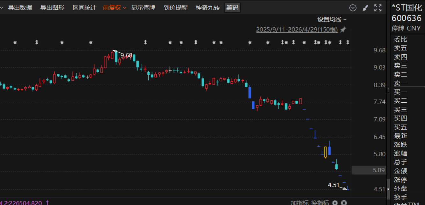Click the white triangle arrow beside the quote panel
425x205 pixels.
pyautogui.click(x=388, y=189)
